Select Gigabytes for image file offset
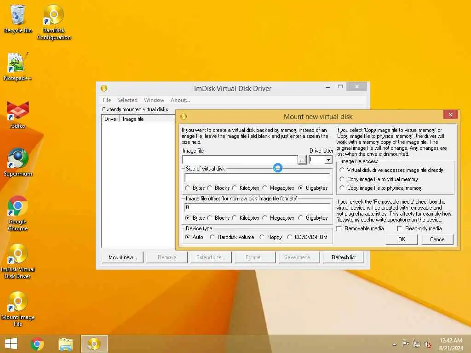Viewport: 471px width, 353px height. [x=313, y=217]
